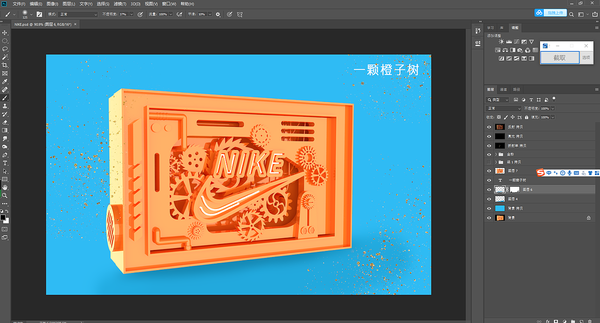
Task: Open the History panel icon
Action: tap(478, 30)
